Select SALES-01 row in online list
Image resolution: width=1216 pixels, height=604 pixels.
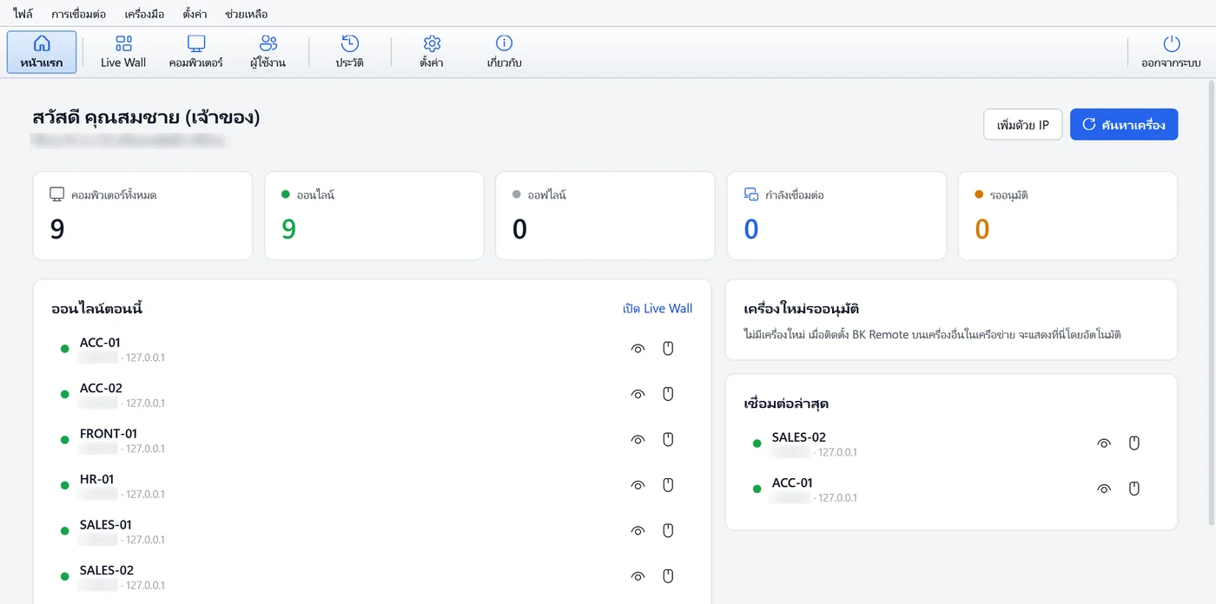click(372, 531)
